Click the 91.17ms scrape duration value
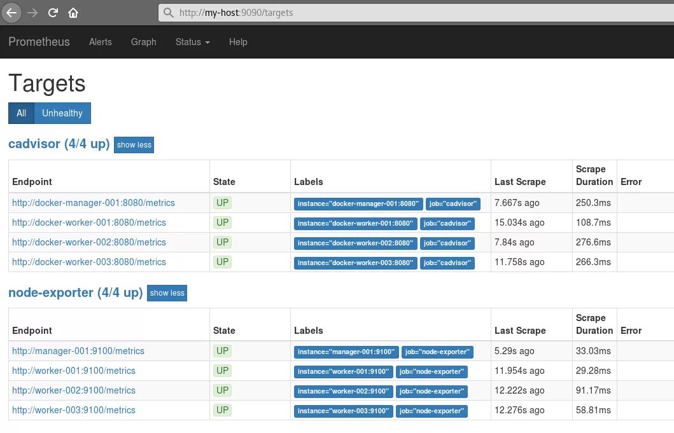The width and height of the screenshot is (674, 433). (593, 390)
